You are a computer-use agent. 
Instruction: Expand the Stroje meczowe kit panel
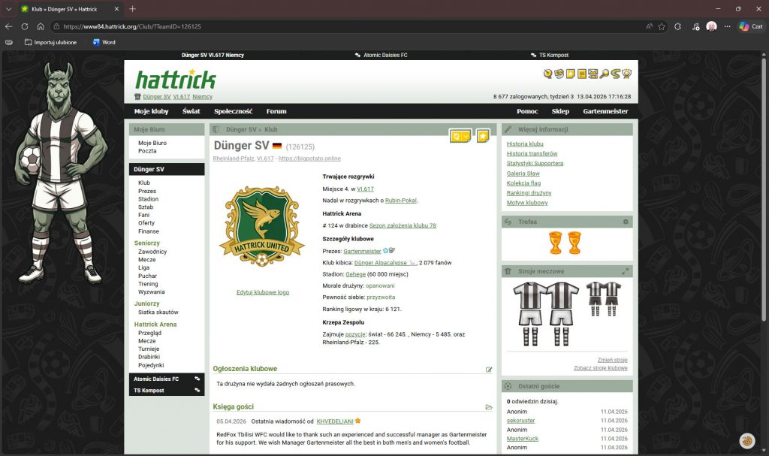point(626,271)
